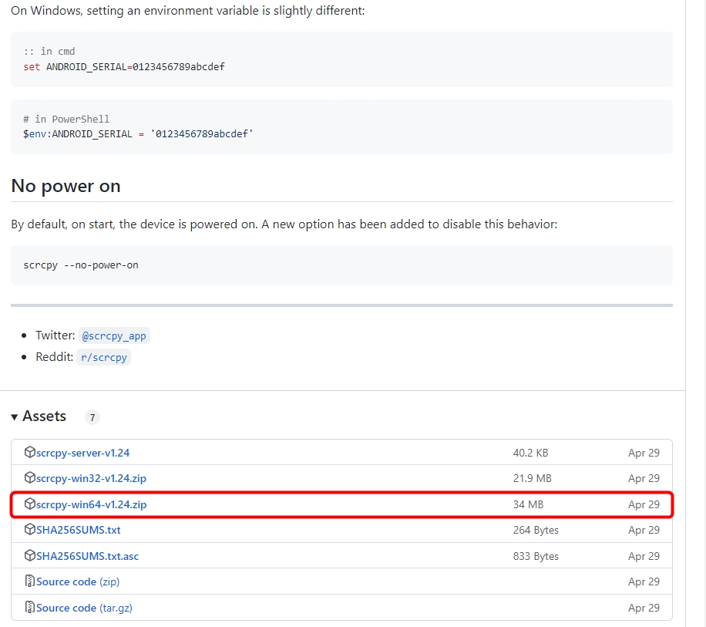Click the ':: in cmd' comment line
Screen dimensions: 706x627
point(49,52)
